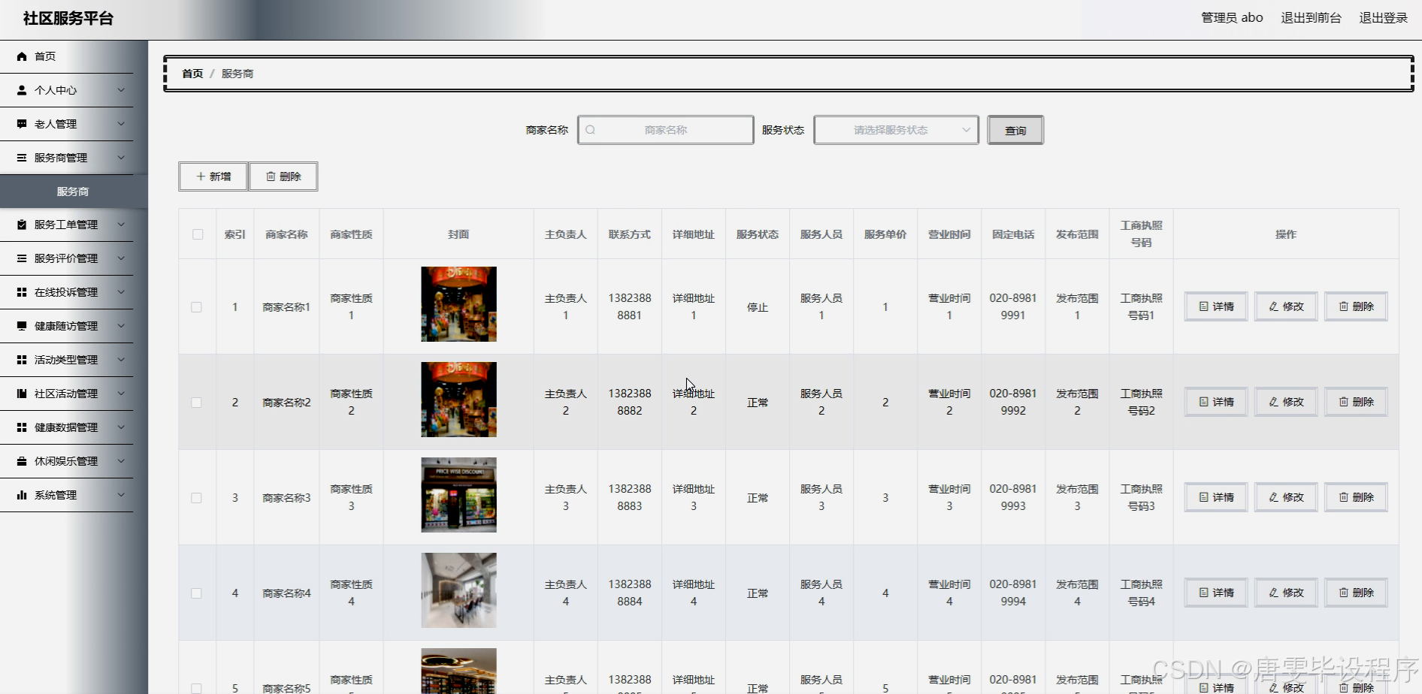The height and width of the screenshot is (694, 1422).
Task: Expand 服务工单管理 menu chevron
Action: [121, 225]
